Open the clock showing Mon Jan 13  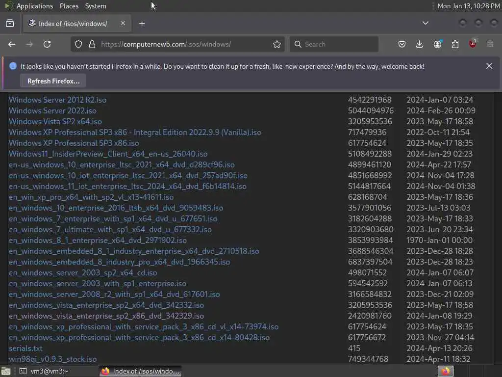pos(468,6)
